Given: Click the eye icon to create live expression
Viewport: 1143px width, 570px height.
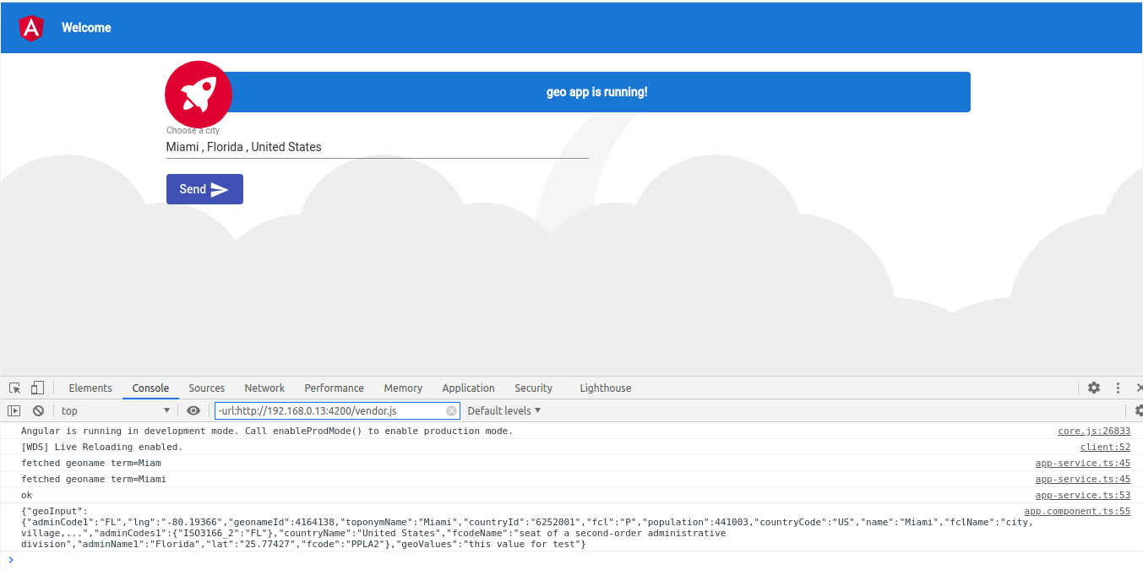Looking at the screenshot, I should [193, 410].
